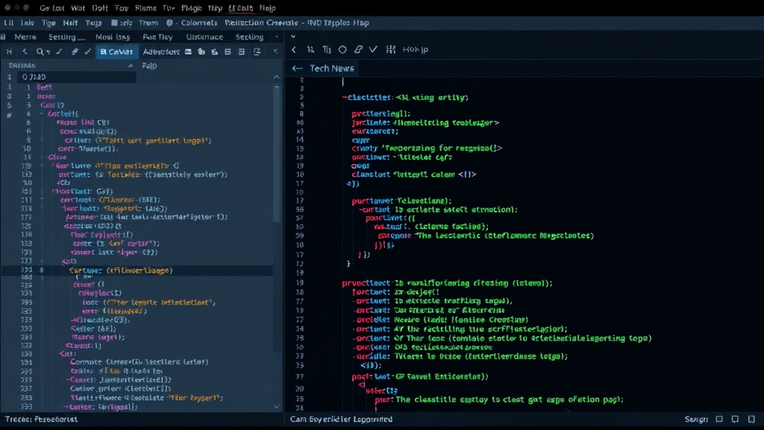Click the grid sliders icon before Hon ip

click(390, 49)
